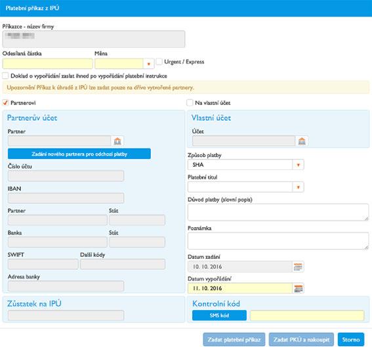The width and height of the screenshot is (372, 350).
Task: Request SMS kód button
Action: pyautogui.click(x=219, y=315)
